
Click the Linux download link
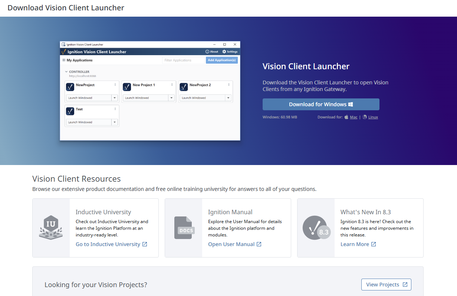(373, 117)
